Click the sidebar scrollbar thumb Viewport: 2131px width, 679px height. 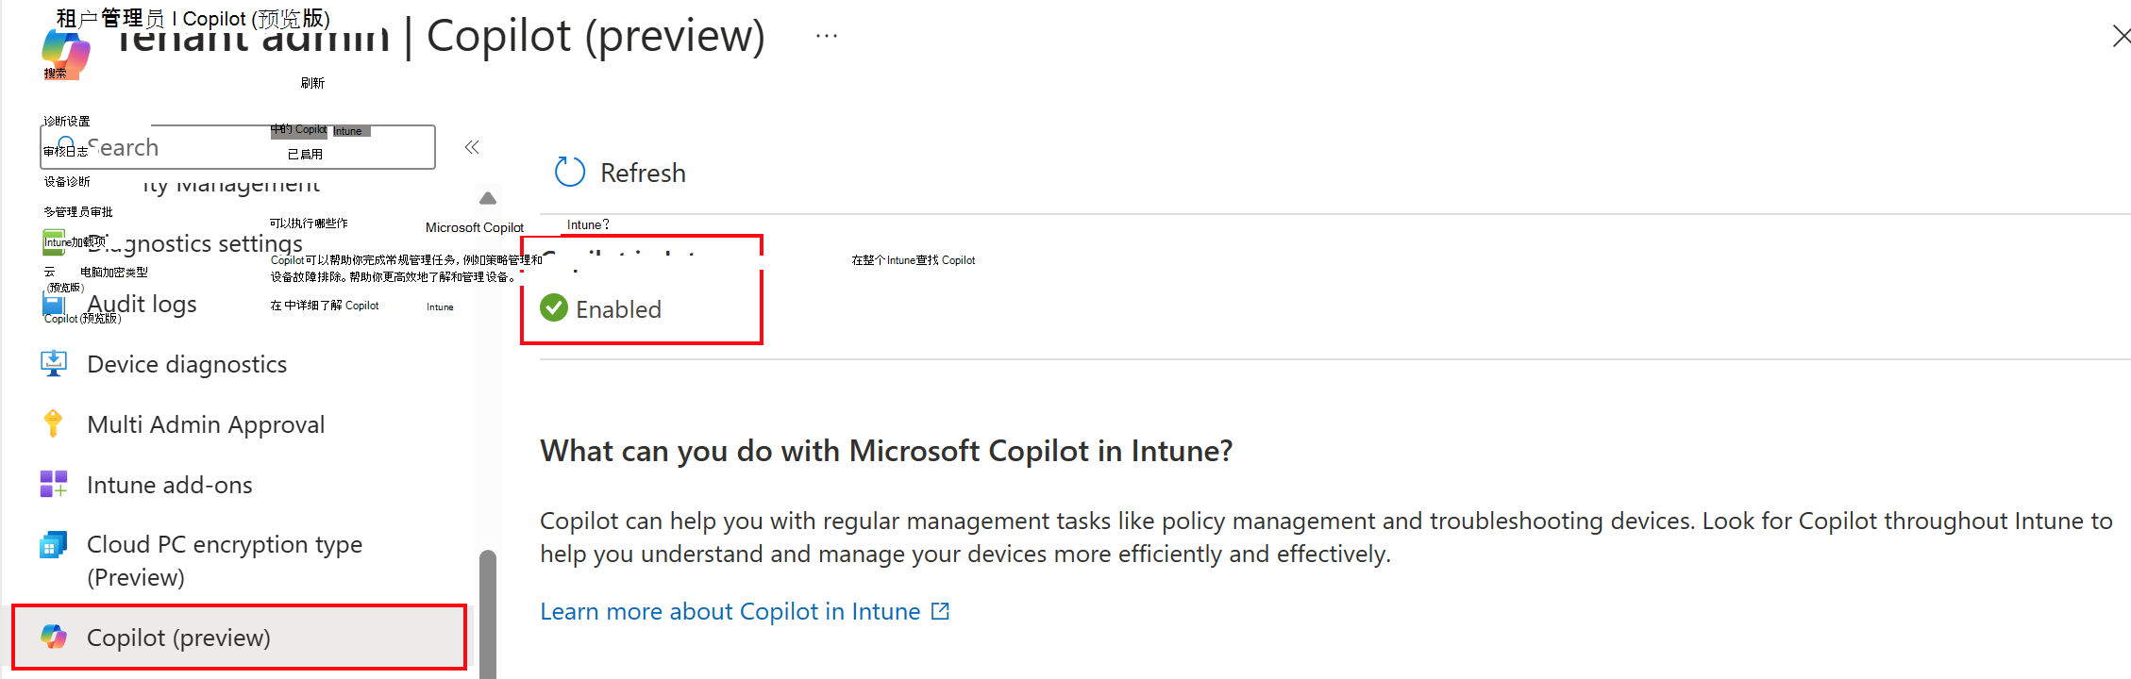tap(488, 614)
